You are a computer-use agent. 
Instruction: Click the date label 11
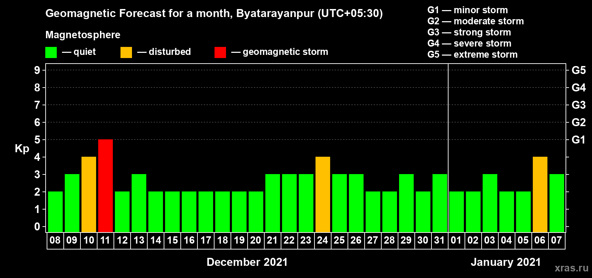pos(105,240)
